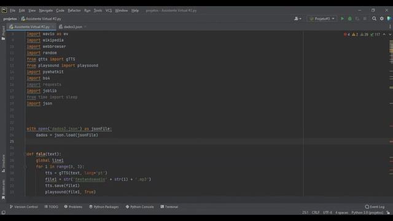Open the Refactor menu
393x221 pixels.
74,10
